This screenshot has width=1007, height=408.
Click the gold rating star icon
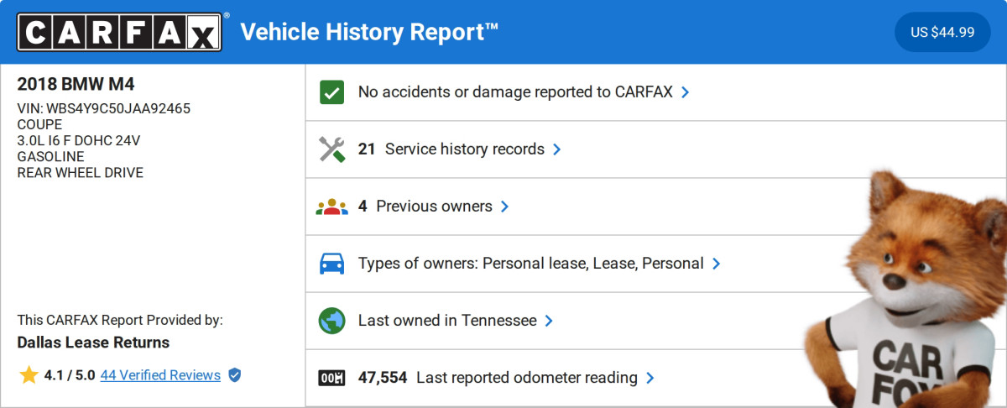point(29,375)
